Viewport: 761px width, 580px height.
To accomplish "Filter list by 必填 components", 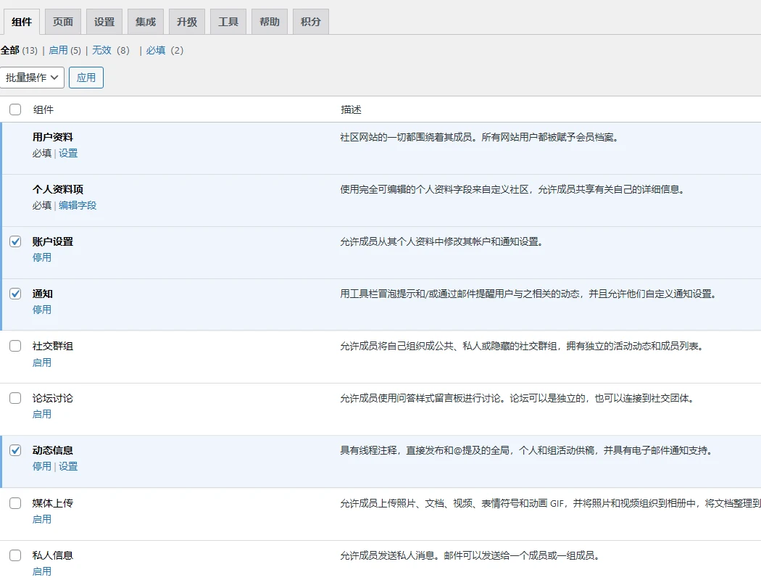I will pos(157,51).
